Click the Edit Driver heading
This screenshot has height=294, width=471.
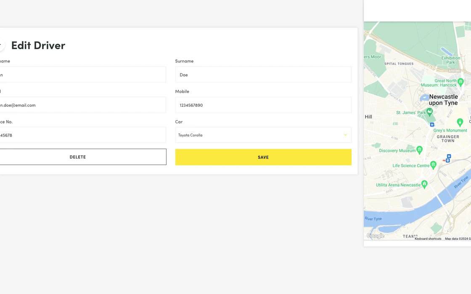pos(38,45)
